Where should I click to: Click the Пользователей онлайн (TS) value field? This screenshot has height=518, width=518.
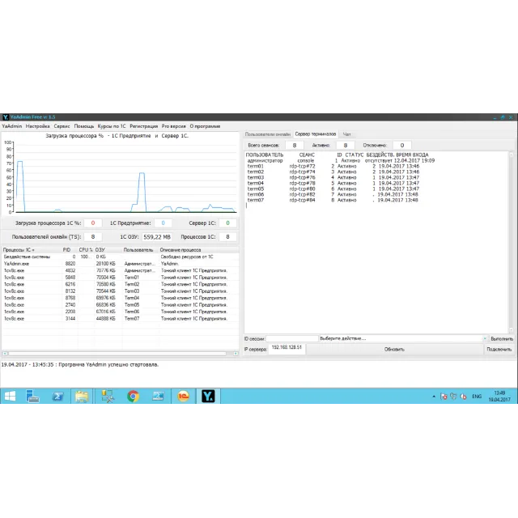pyautogui.click(x=93, y=237)
